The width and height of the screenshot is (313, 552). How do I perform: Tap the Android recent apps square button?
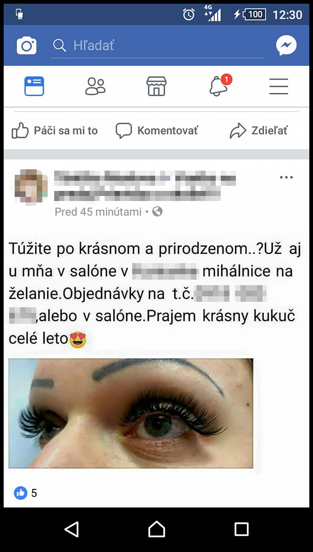pyautogui.click(x=241, y=529)
